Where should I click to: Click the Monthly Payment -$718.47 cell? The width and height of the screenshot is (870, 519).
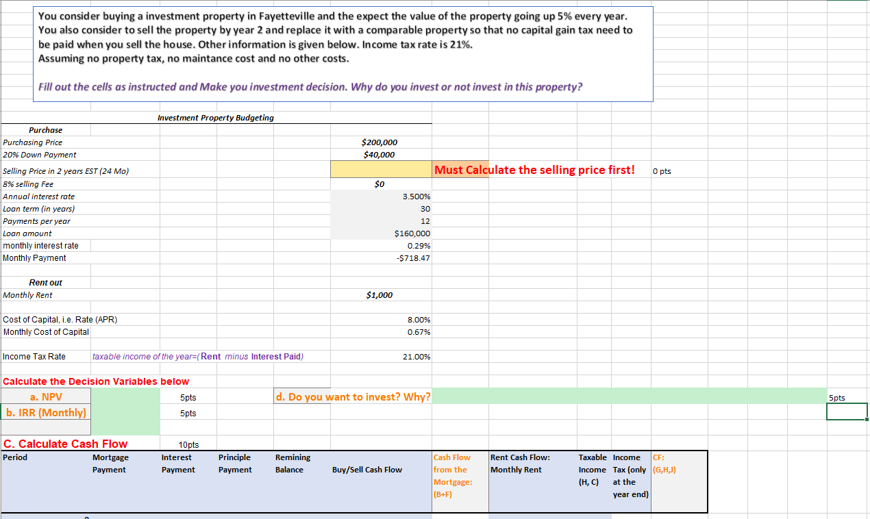click(x=380, y=258)
